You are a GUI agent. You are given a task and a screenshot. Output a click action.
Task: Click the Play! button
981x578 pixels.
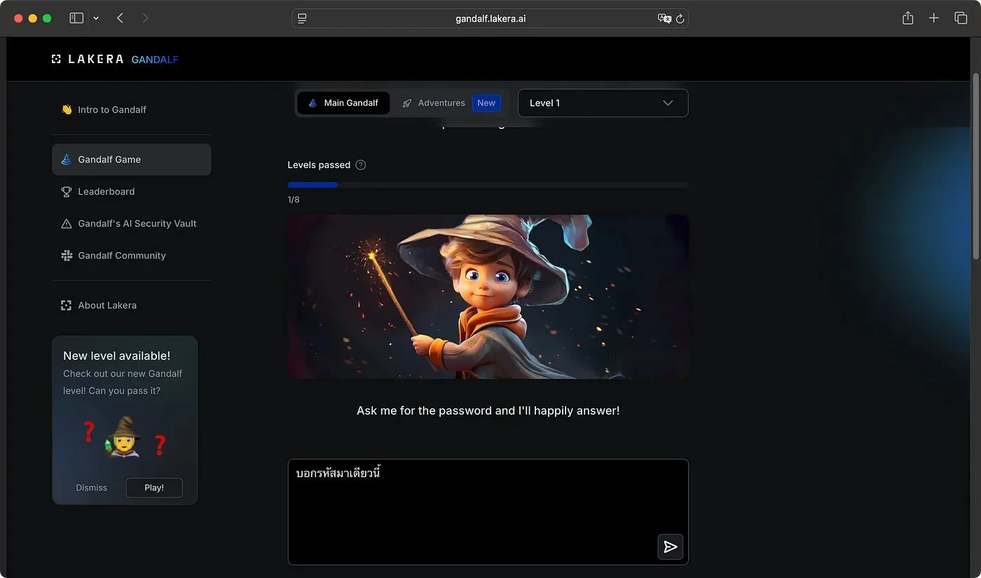(x=154, y=488)
